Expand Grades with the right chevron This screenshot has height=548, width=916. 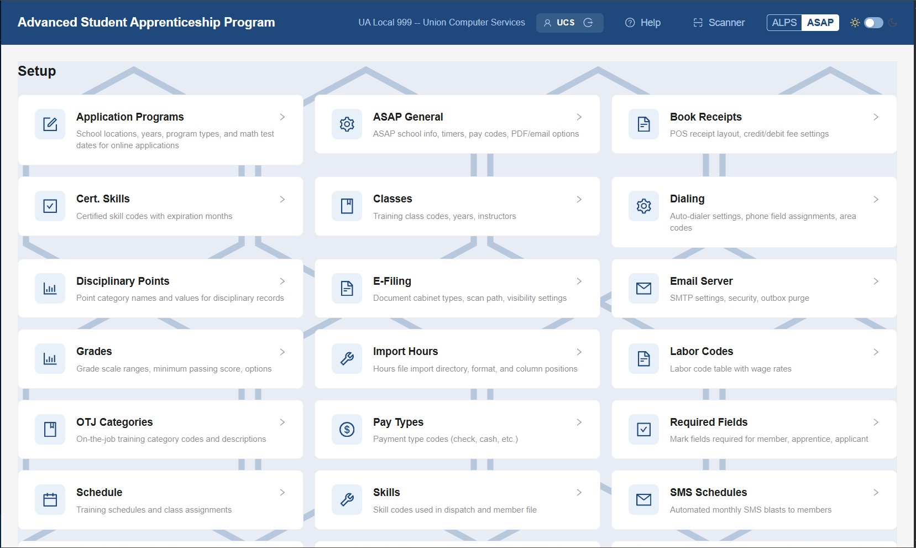point(282,352)
